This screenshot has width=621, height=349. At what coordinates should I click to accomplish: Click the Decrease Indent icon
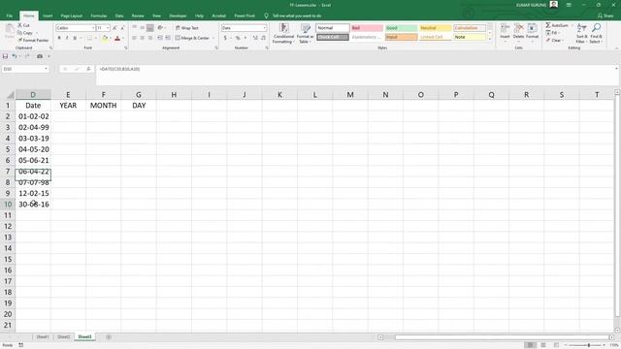point(160,38)
